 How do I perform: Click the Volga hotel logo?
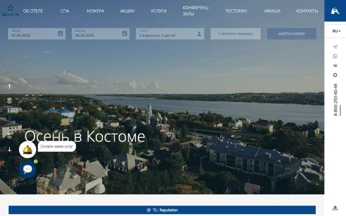point(10,11)
